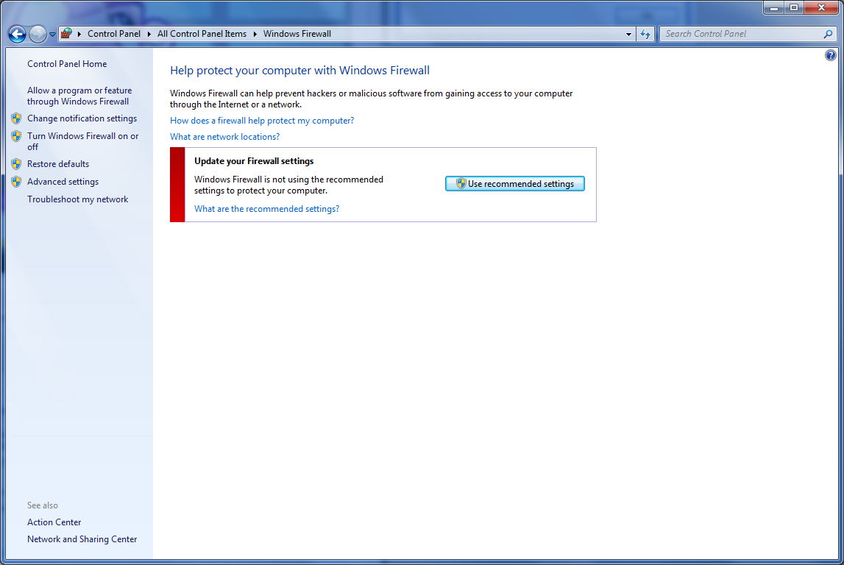Click the Help protect your computer heading
This screenshot has height=565, width=844.
click(299, 71)
